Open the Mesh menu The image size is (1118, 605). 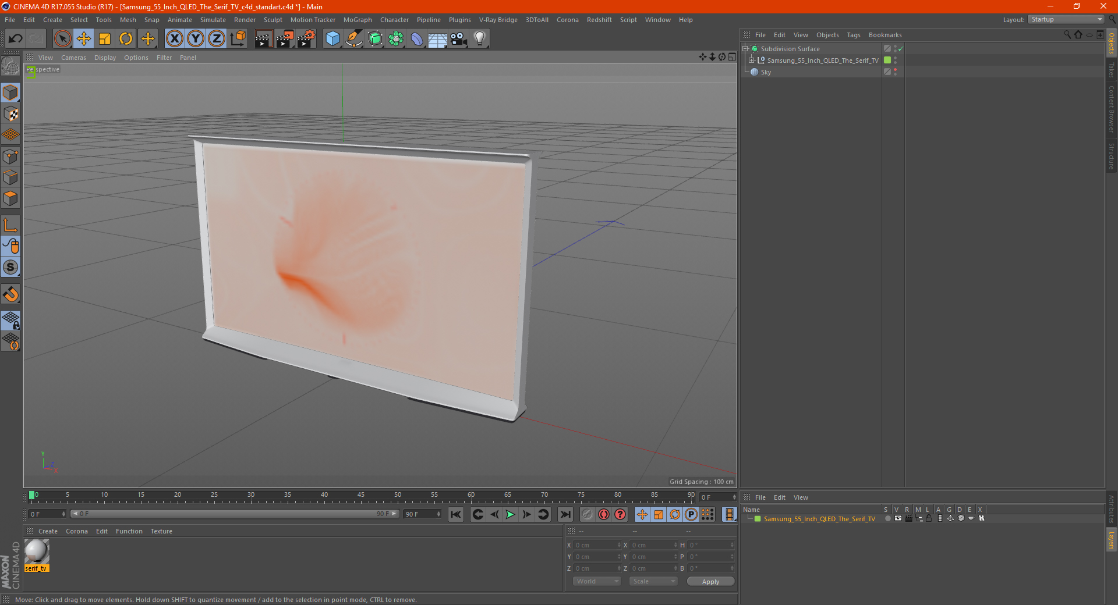[x=128, y=20]
